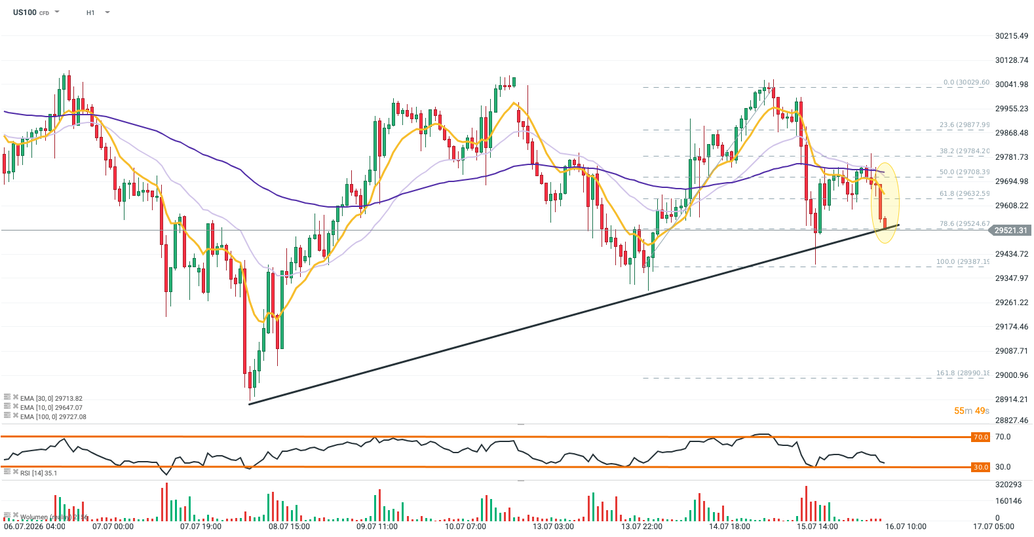The image size is (1034, 537).
Task: Remove the RSI [14] indicator
Action: [16, 472]
